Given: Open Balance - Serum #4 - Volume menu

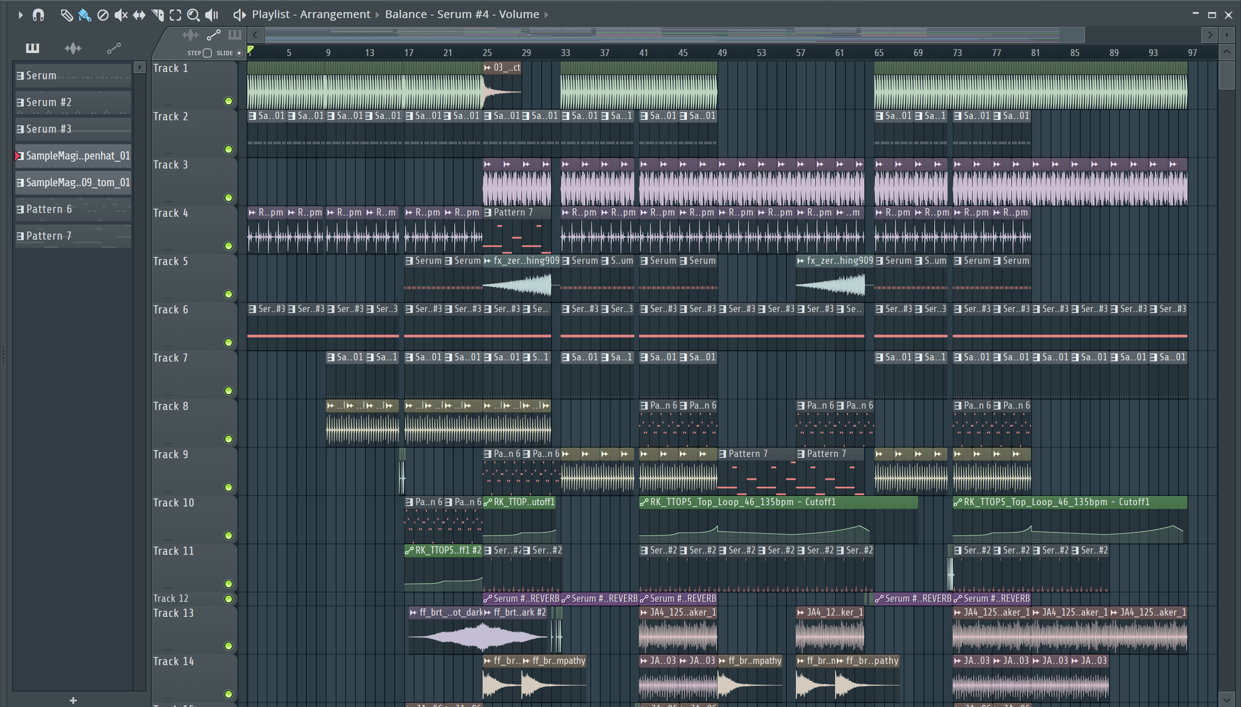Looking at the screenshot, I should point(461,15).
